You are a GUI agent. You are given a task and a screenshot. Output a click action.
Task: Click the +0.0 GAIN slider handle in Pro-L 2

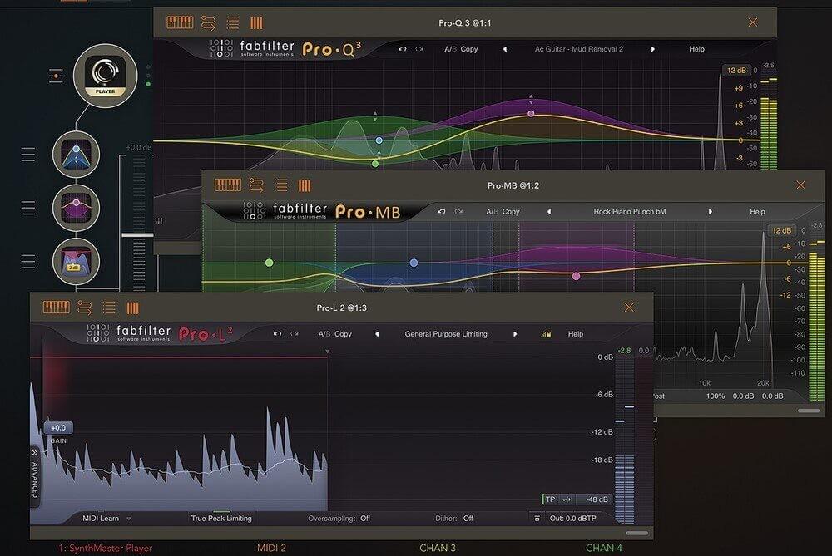(x=58, y=428)
